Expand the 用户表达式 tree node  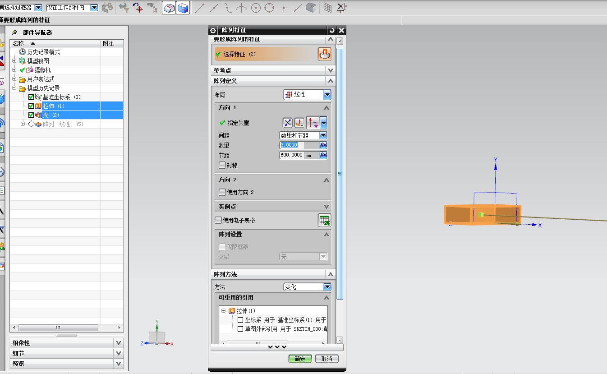[14, 79]
